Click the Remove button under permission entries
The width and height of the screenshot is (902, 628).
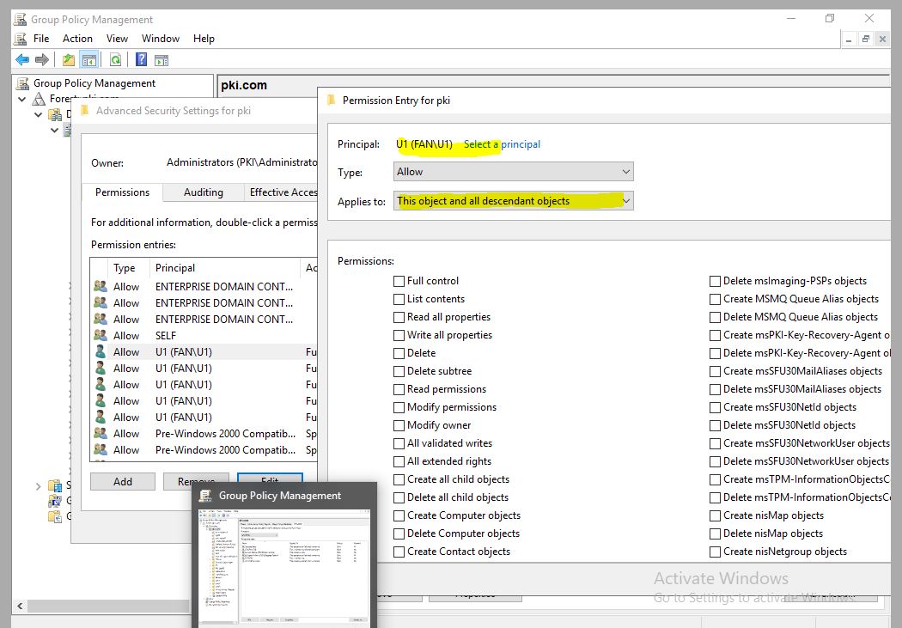[196, 481]
